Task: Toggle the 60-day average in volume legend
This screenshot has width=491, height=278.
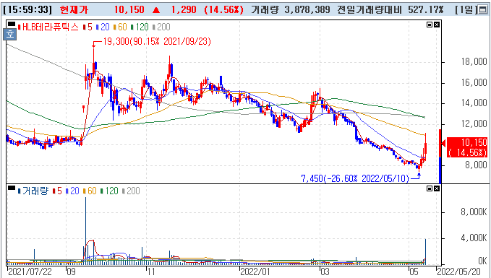Action: click(x=90, y=191)
